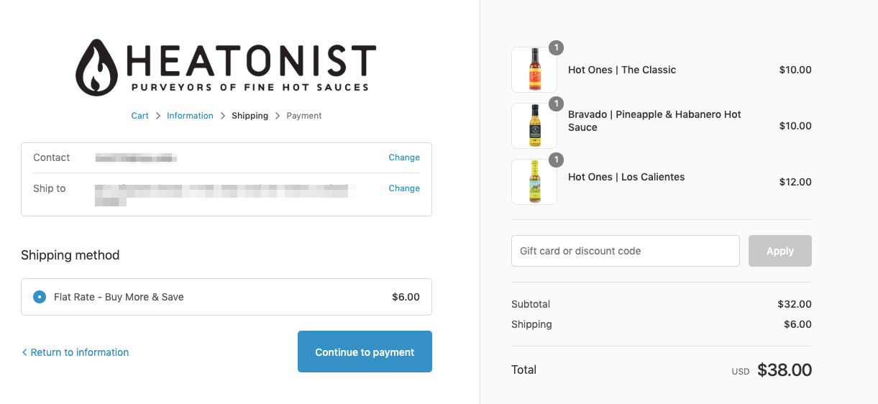Screen dimensions: 878x404
Task: Click the Payment breadcrumb step
Action: [x=304, y=116]
